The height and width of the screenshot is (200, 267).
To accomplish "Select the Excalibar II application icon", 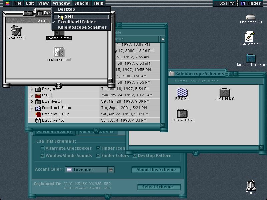I will point(16,31).
